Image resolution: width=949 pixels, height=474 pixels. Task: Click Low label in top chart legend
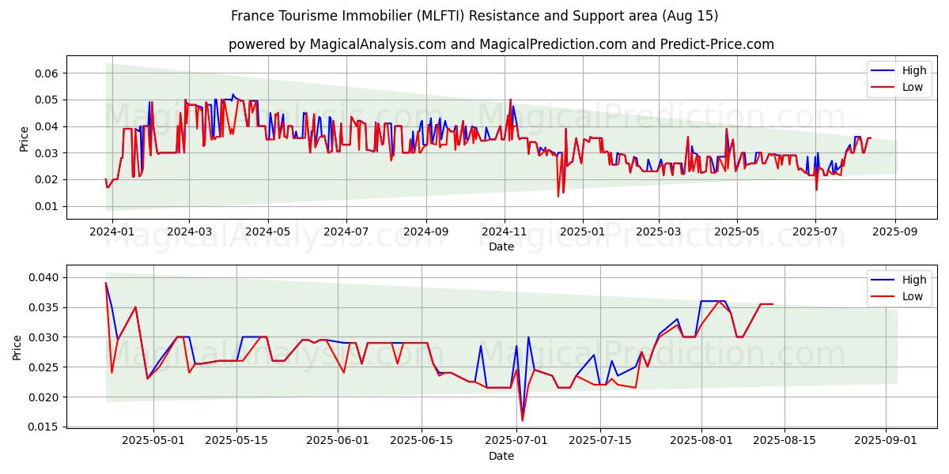913,87
